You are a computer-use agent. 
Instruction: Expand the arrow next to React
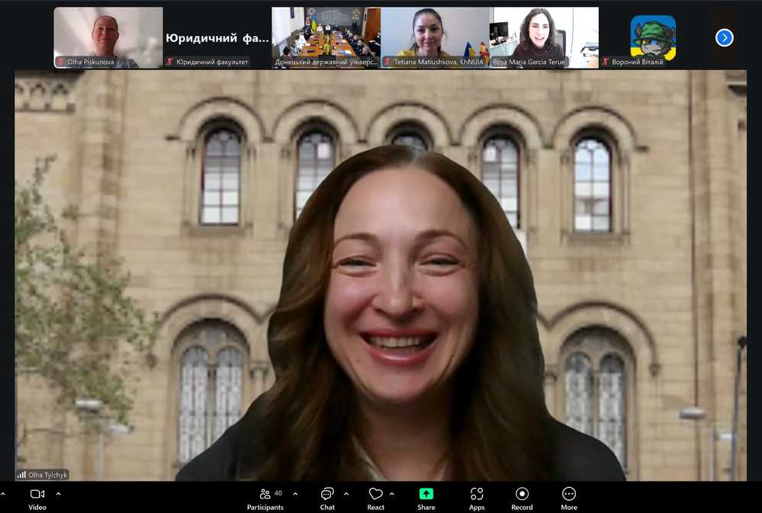click(x=394, y=493)
